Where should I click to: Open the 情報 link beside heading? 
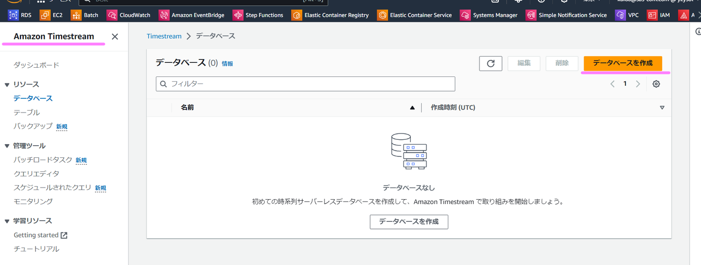227,63
